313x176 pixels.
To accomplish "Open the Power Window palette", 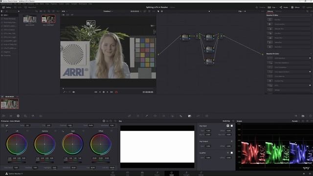I will 155,116.
